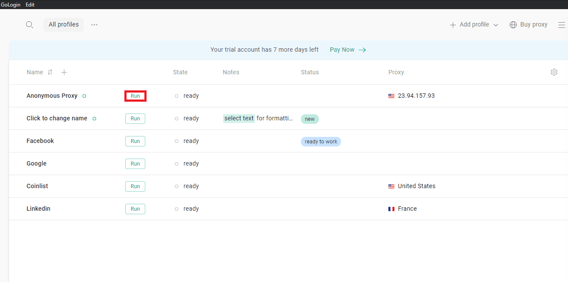Screen dimensions: 568x282
Task: Click the search magnifier icon
Action: [29, 25]
